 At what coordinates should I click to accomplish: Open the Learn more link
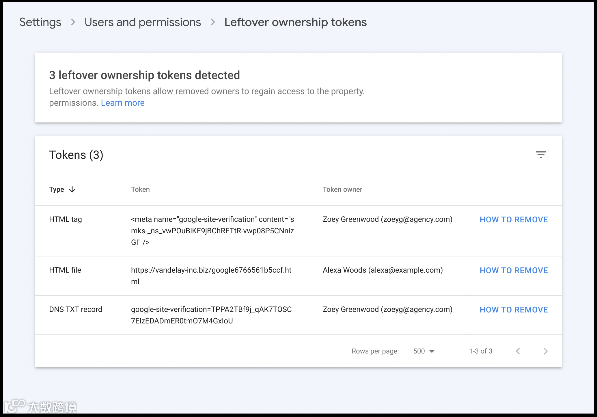[123, 103]
